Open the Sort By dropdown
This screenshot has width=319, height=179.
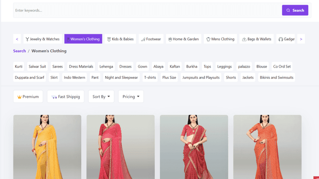[x=101, y=96]
